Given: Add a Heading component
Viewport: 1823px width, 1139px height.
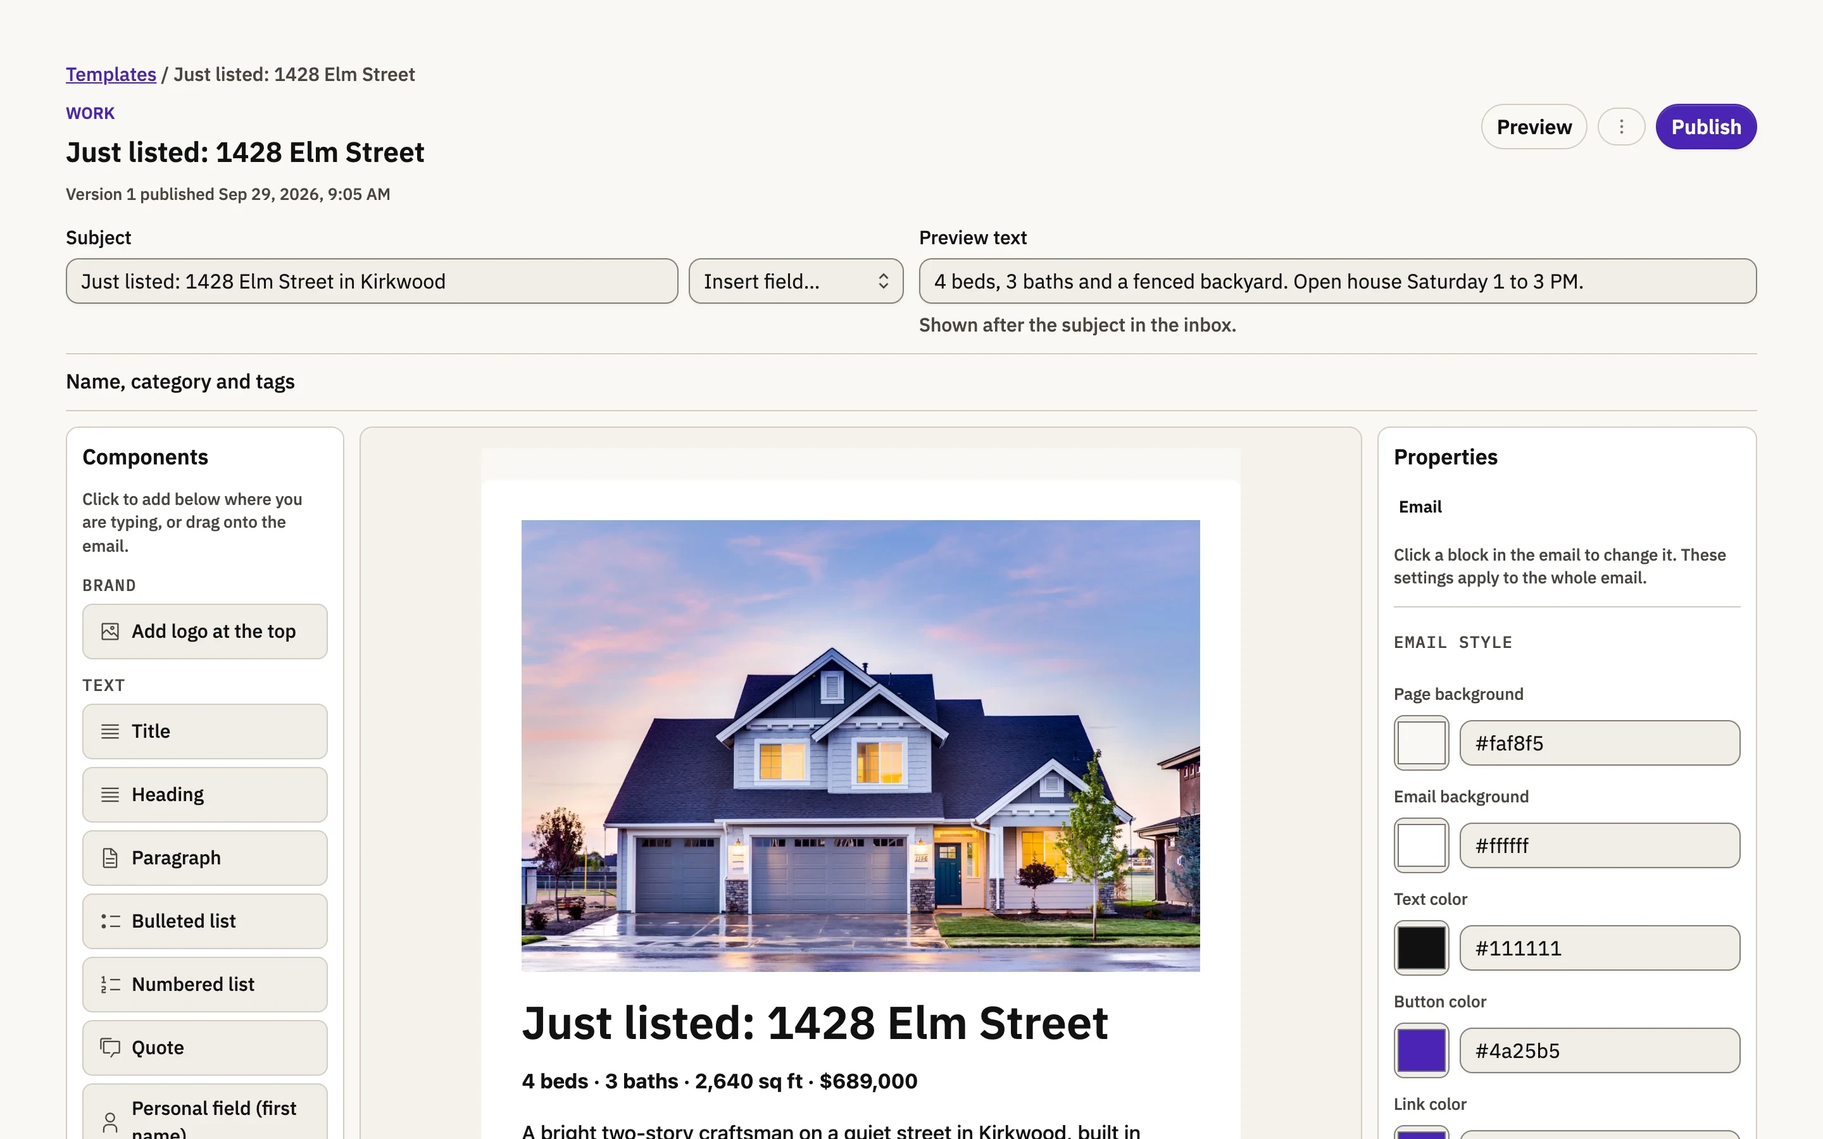Looking at the screenshot, I should (205, 795).
